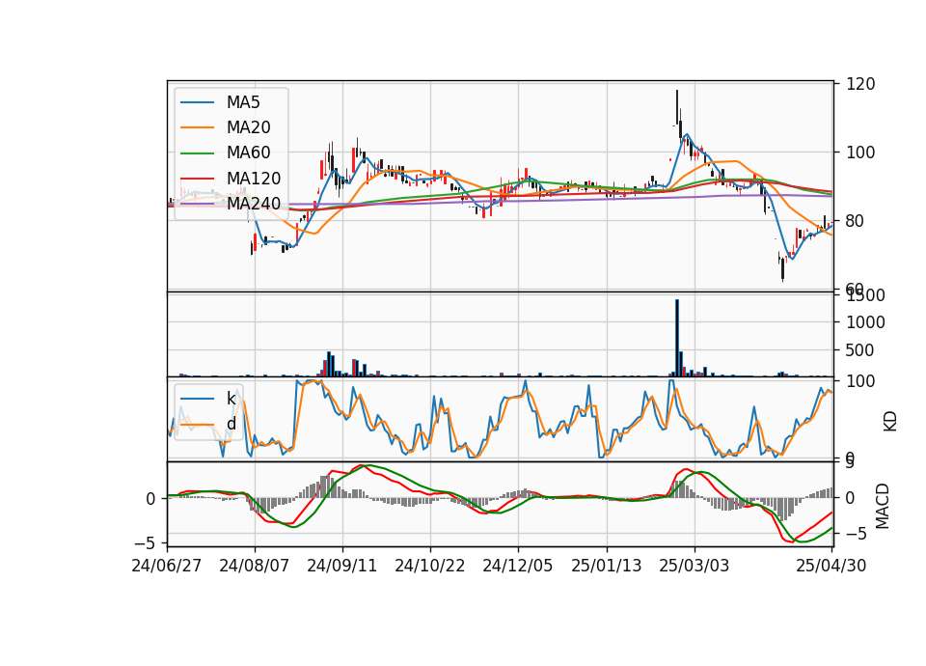
Task: Click the green MA60 legend line sample
Action: tap(197, 153)
